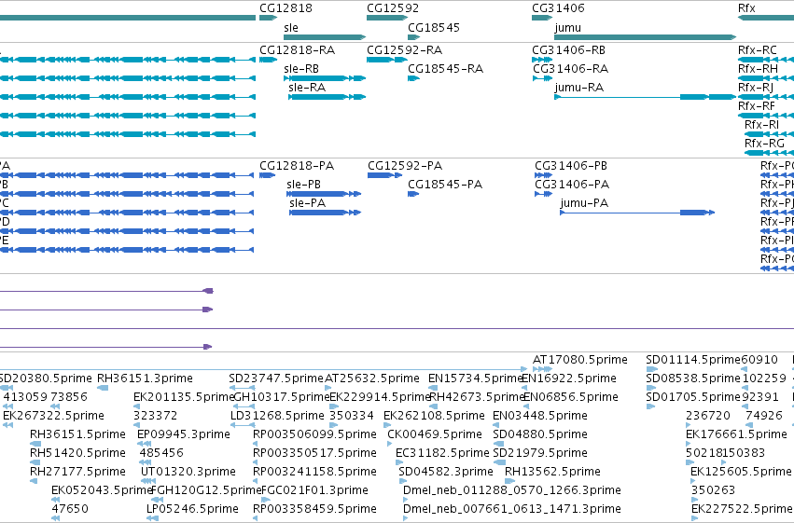This screenshot has width=794, height=523.
Task: Select transcript sle-RB
Action: (301, 69)
